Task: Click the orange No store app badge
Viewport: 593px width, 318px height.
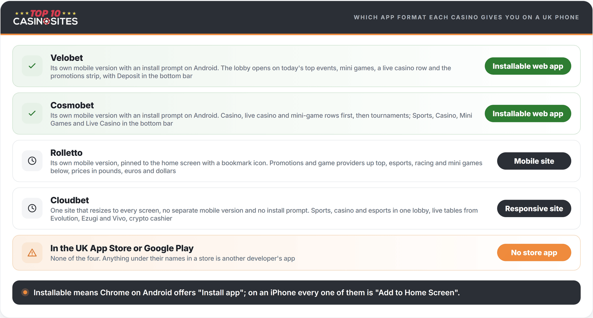Action: (x=534, y=252)
